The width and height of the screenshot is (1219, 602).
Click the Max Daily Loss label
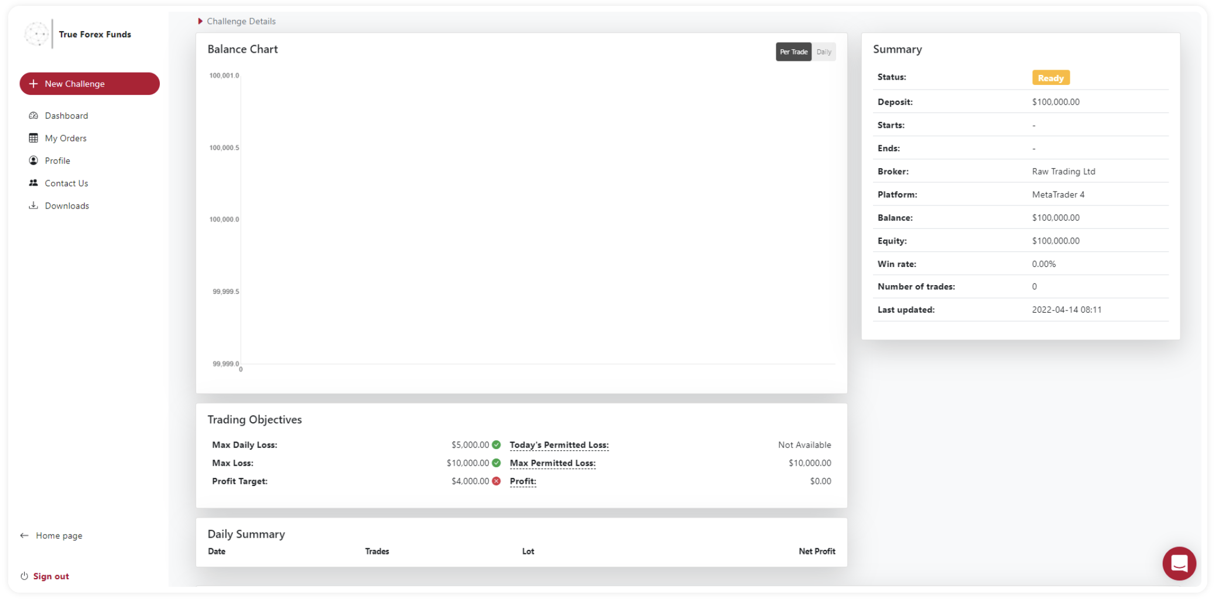coord(245,445)
